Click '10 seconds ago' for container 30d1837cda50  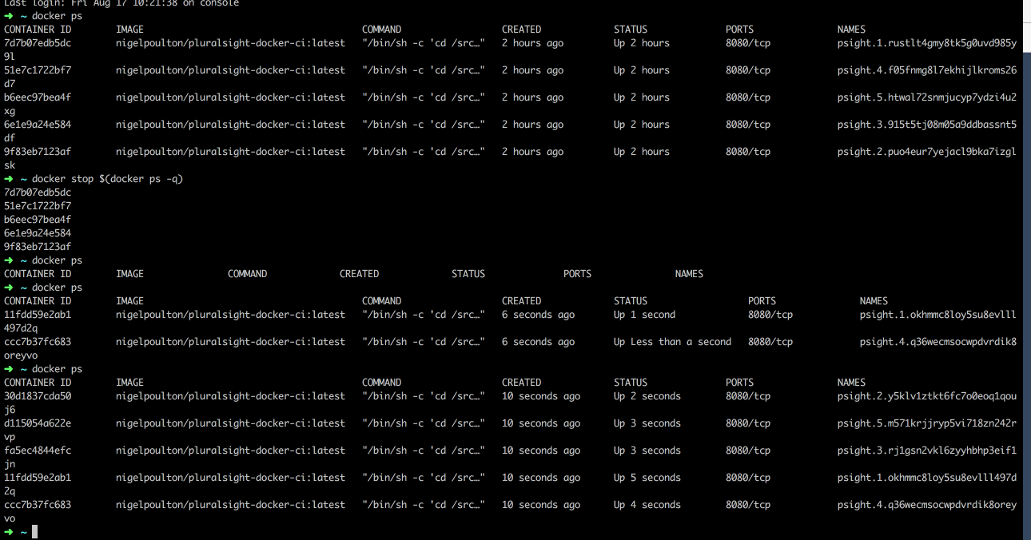tap(541, 396)
